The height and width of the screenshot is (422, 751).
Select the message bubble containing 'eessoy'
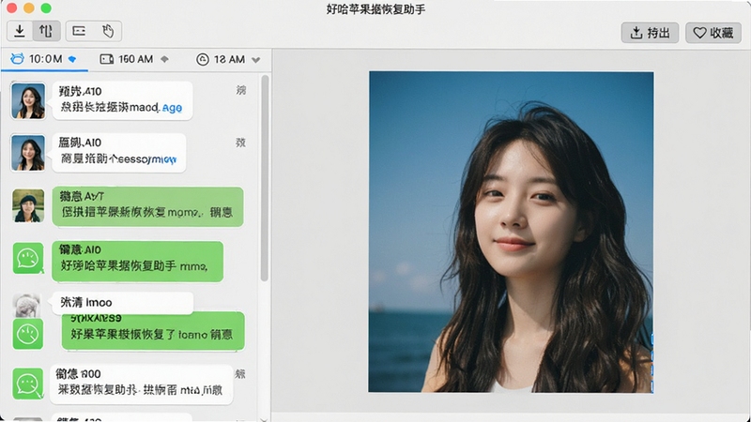coord(119,153)
